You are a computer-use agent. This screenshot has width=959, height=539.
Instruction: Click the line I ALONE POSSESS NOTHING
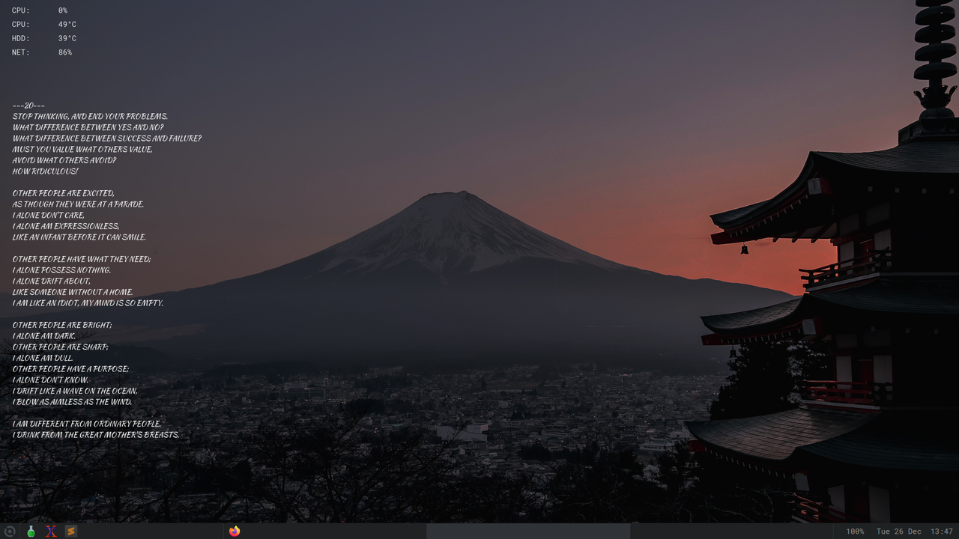click(61, 270)
